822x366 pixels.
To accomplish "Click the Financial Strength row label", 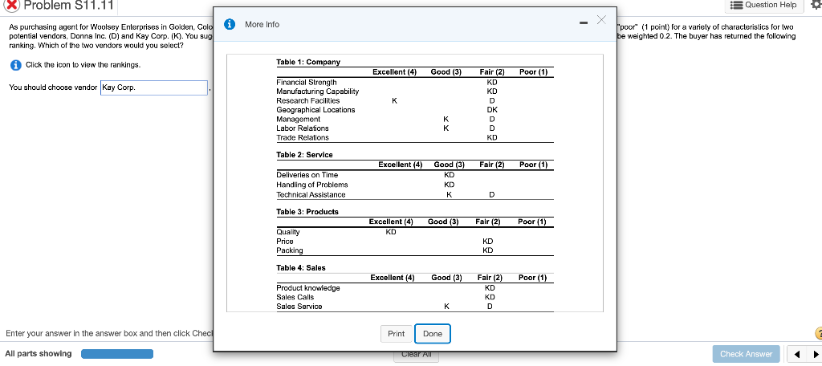I will coord(307,83).
